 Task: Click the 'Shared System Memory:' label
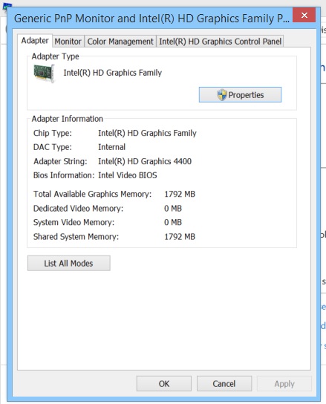pos(76,236)
